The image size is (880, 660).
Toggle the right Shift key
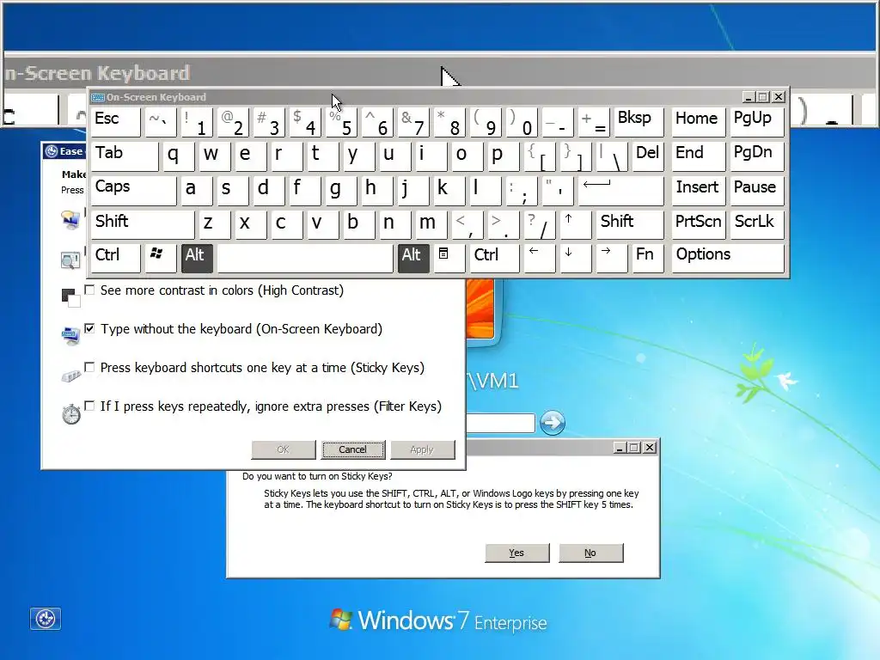click(629, 224)
